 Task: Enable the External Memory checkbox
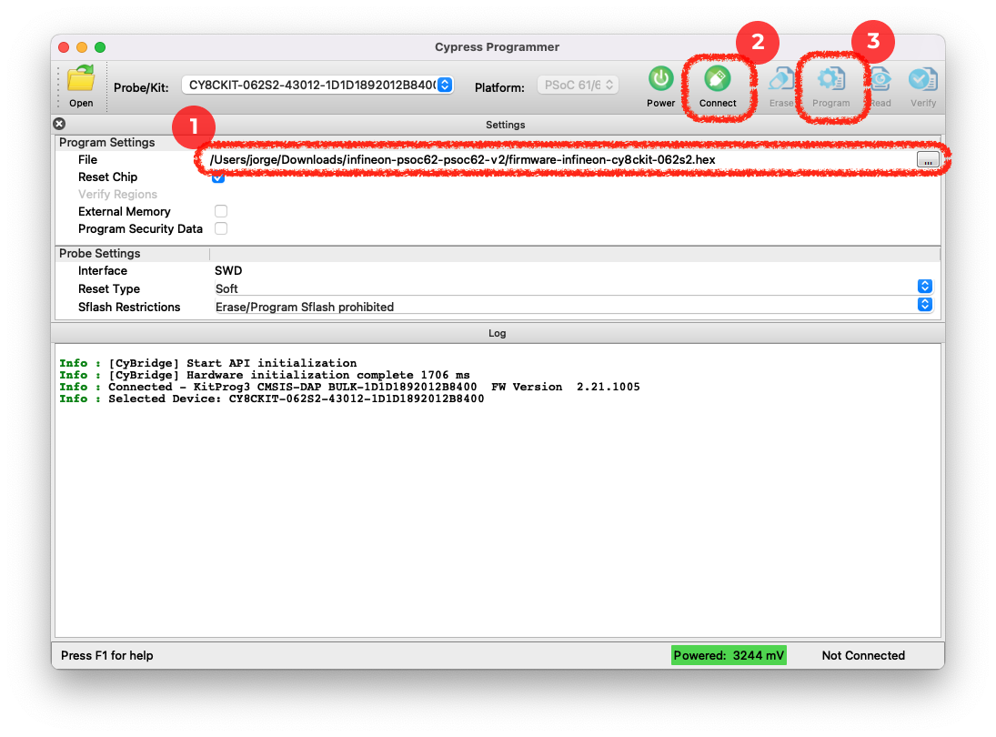pyautogui.click(x=221, y=211)
